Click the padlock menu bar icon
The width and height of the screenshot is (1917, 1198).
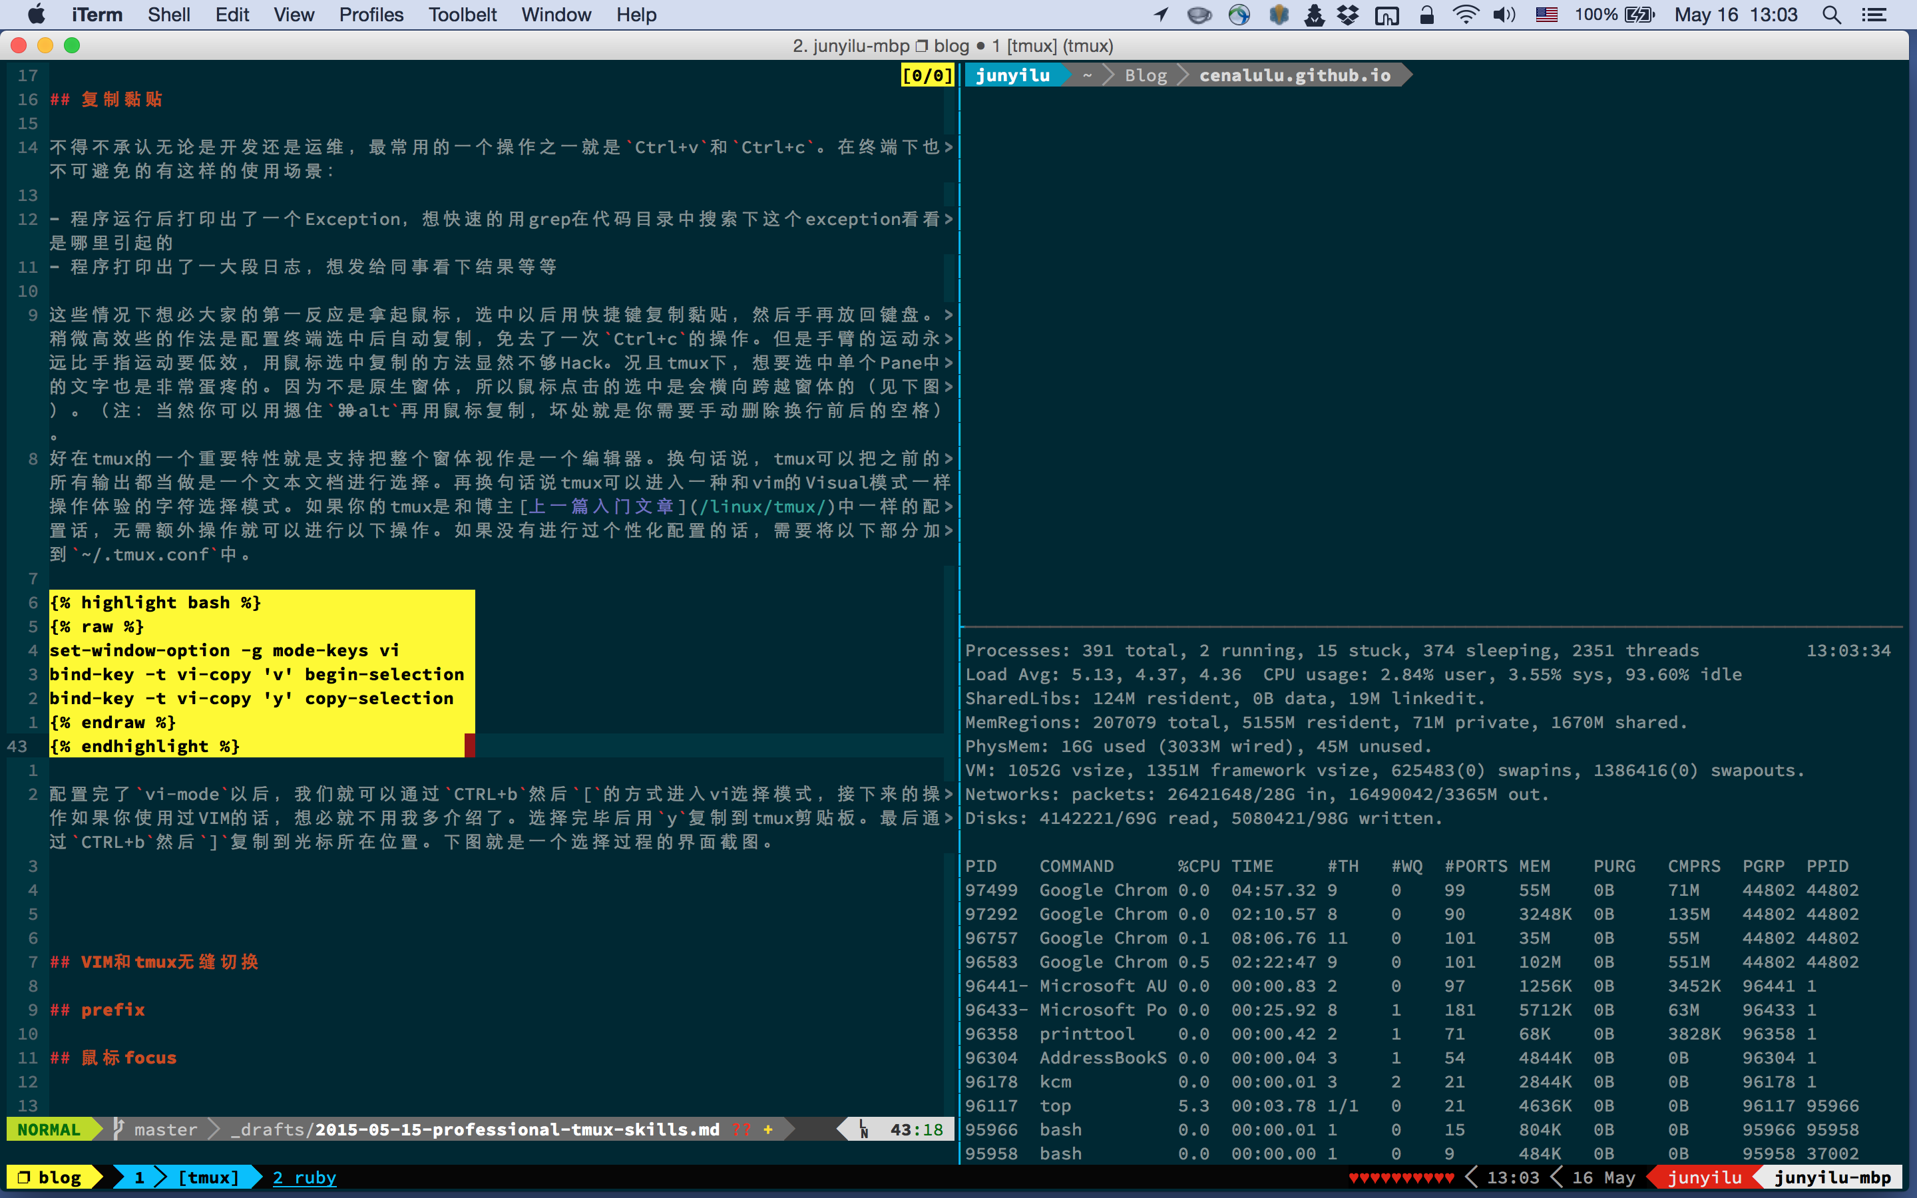[x=1426, y=14]
